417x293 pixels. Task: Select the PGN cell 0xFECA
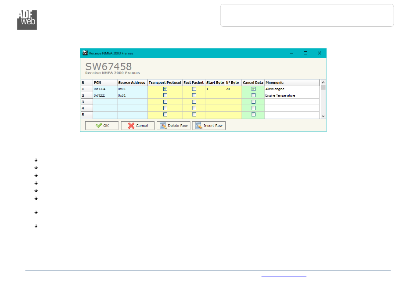[x=105, y=89]
